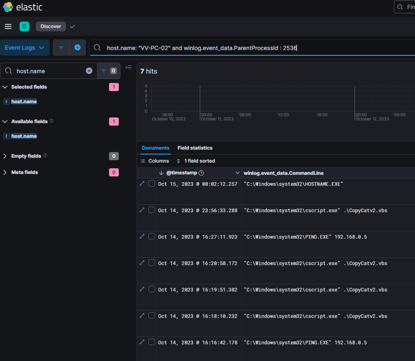Click the Columns button
Screen dimensions: 415x361
[155, 161]
